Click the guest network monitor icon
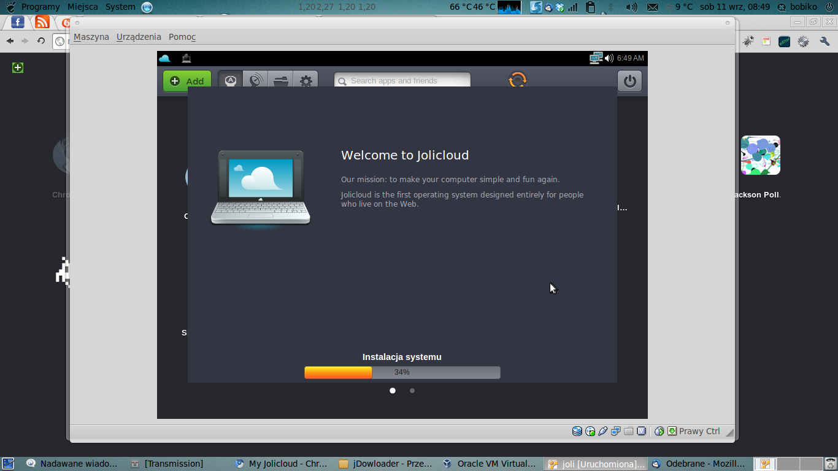Viewport: 838px width, 471px height. [x=596, y=58]
